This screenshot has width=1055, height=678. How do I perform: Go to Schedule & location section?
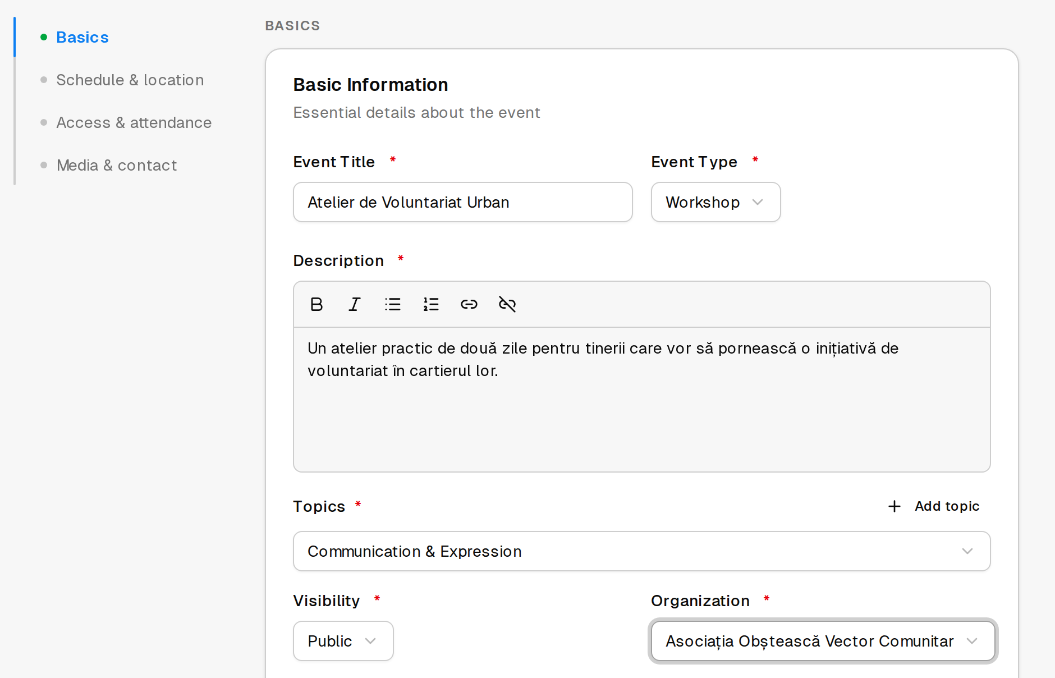click(130, 80)
